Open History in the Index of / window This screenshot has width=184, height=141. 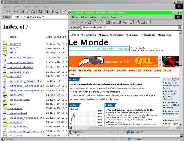coord(51,12)
